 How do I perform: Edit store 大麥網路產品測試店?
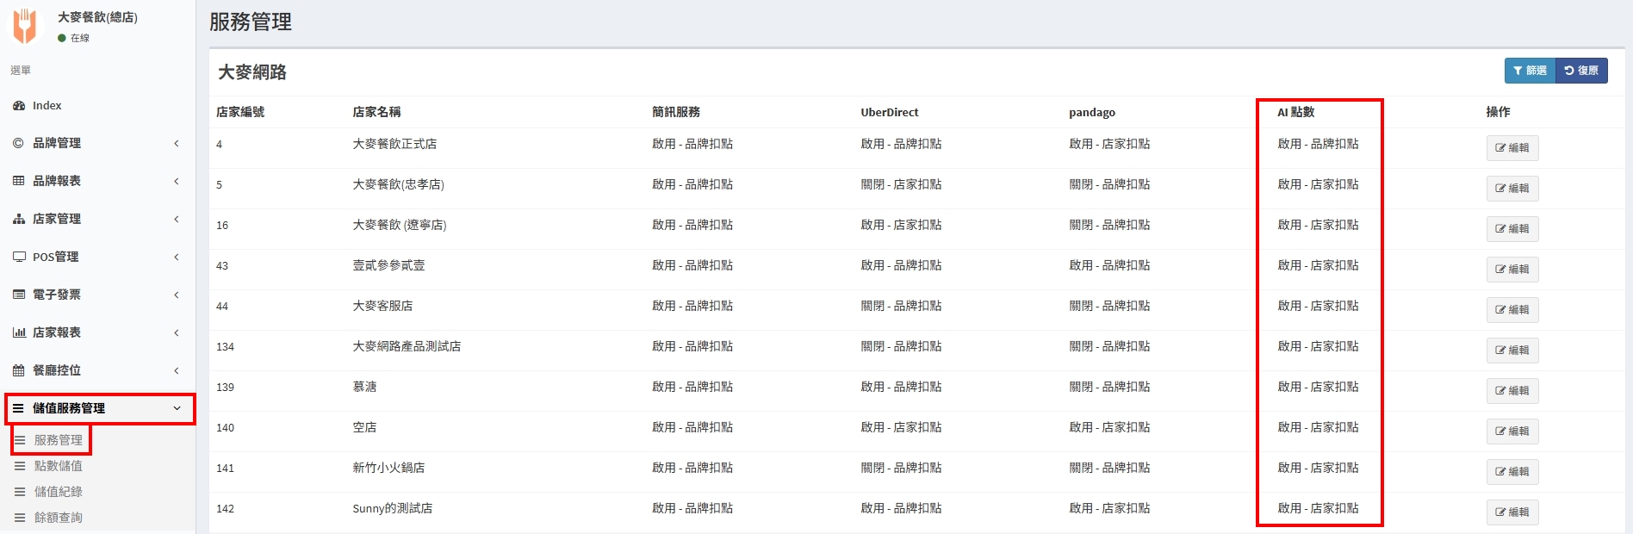(x=1512, y=351)
